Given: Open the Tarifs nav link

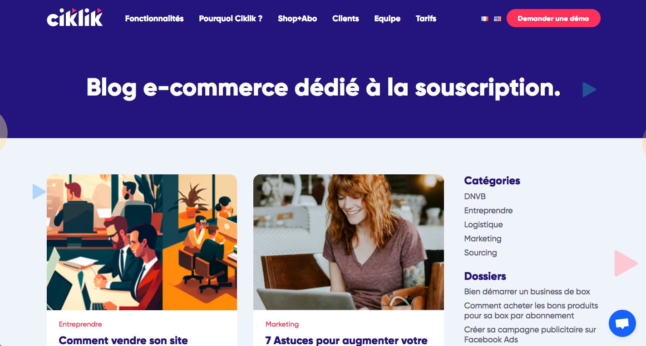Looking at the screenshot, I should point(426,19).
